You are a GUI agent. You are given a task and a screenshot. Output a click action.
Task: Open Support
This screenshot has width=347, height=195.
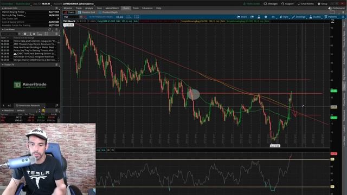(x=287, y=4)
